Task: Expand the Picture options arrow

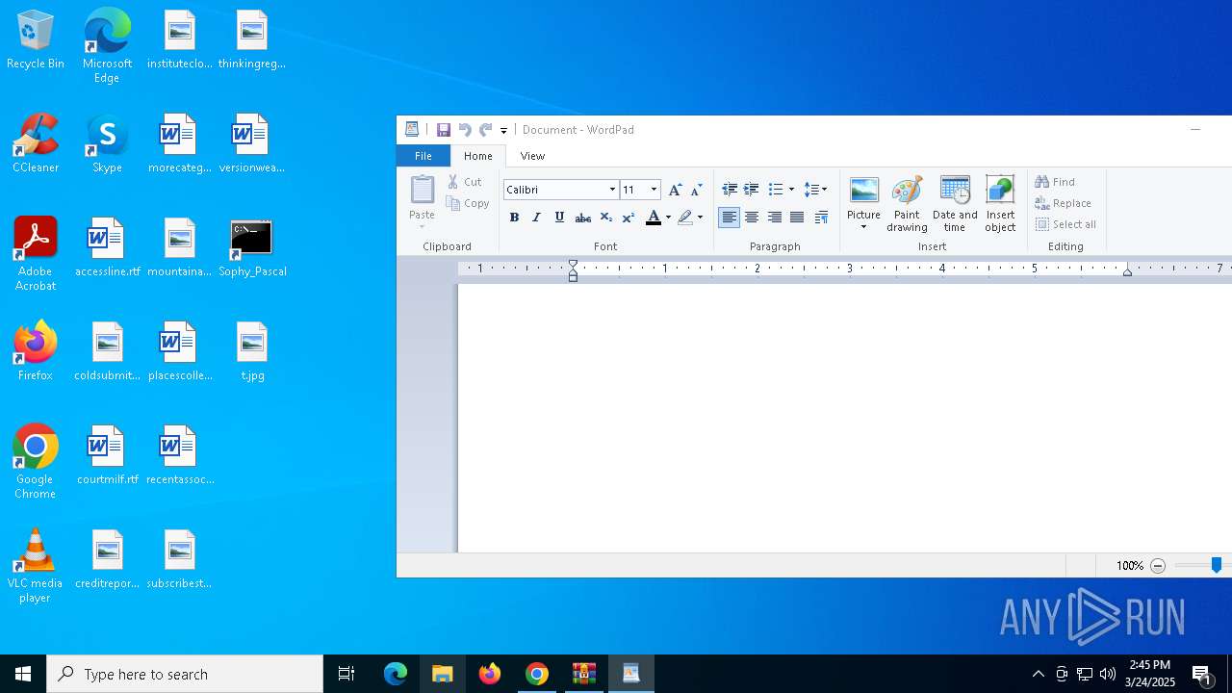Action: [863, 228]
